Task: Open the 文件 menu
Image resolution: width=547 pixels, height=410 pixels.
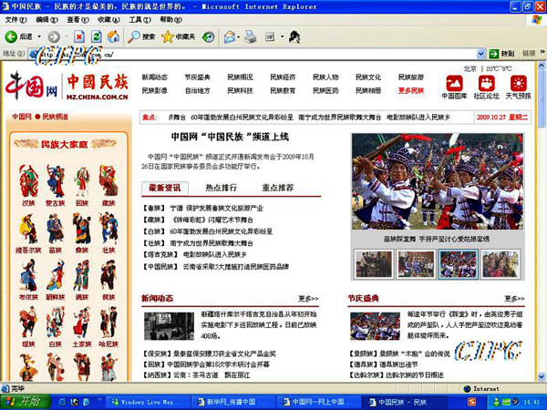Action: [x=15, y=20]
